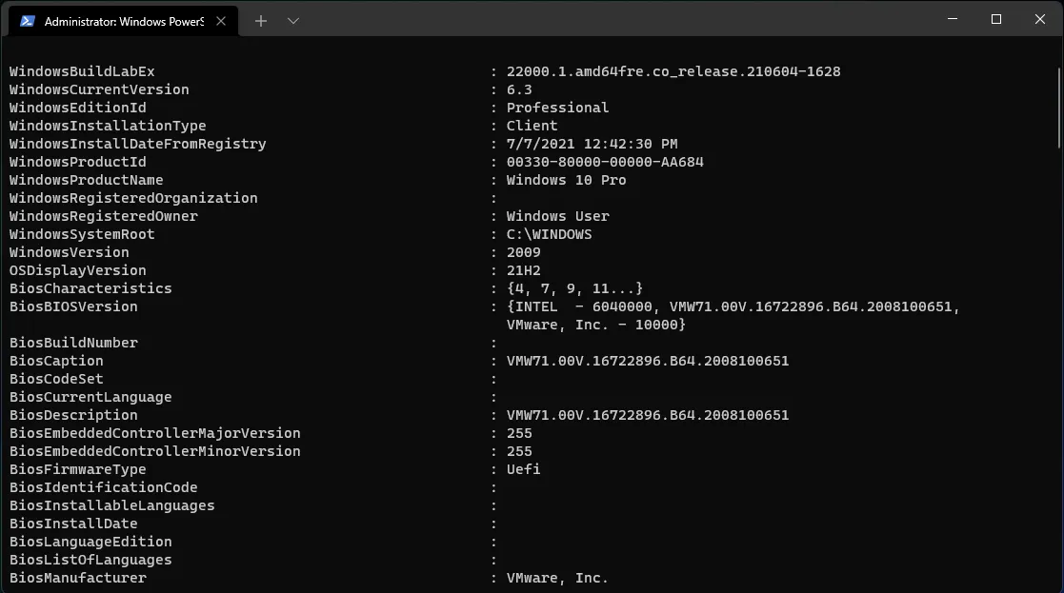
Task: Expand the new tab profile dropdown chevron
Action: point(292,21)
